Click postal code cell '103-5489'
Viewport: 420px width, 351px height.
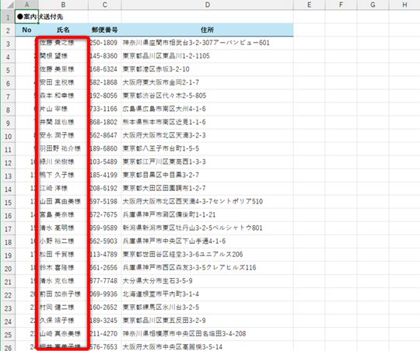[105, 162]
